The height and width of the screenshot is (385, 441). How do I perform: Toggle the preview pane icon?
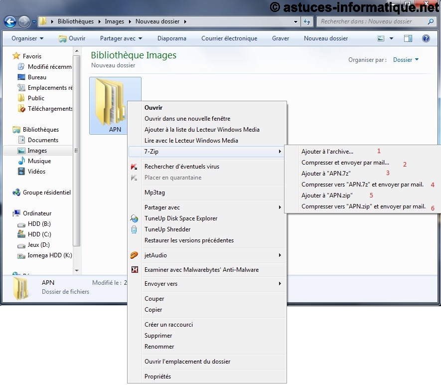point(408,38)
